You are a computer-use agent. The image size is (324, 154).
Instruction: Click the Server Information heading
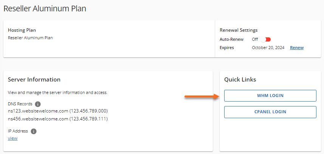(x=34, y=80)
